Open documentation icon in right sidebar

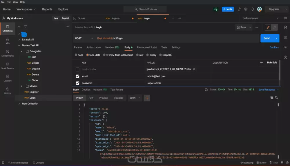point(285,27)
